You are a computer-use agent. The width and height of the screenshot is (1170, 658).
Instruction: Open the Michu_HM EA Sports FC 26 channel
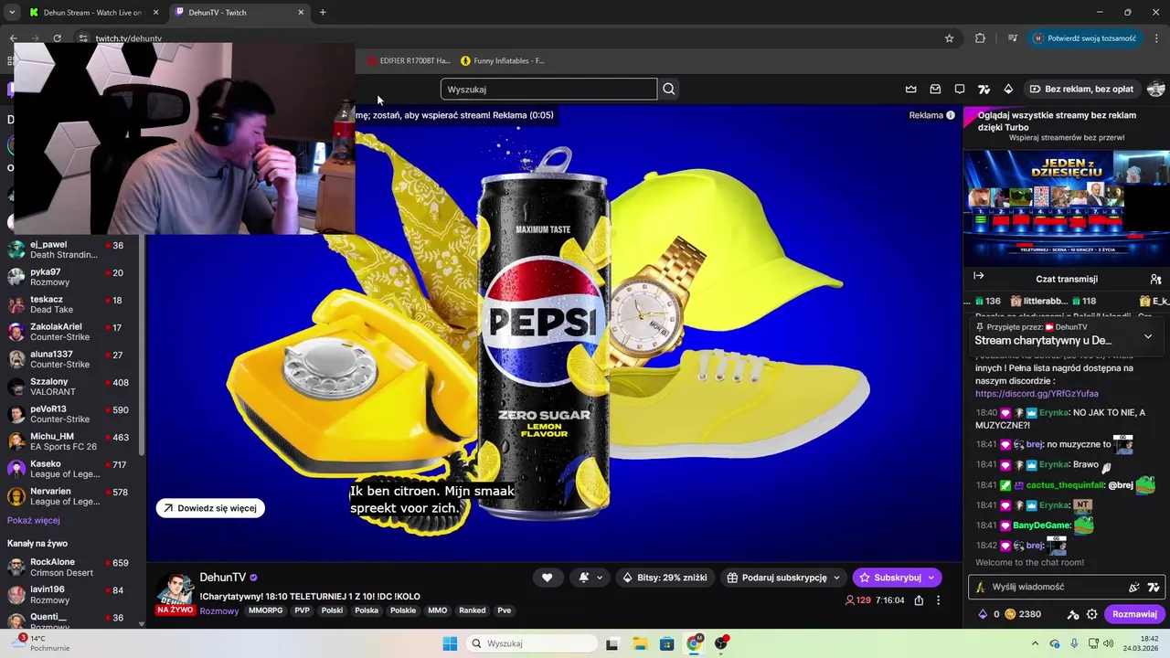coord(70,441)
